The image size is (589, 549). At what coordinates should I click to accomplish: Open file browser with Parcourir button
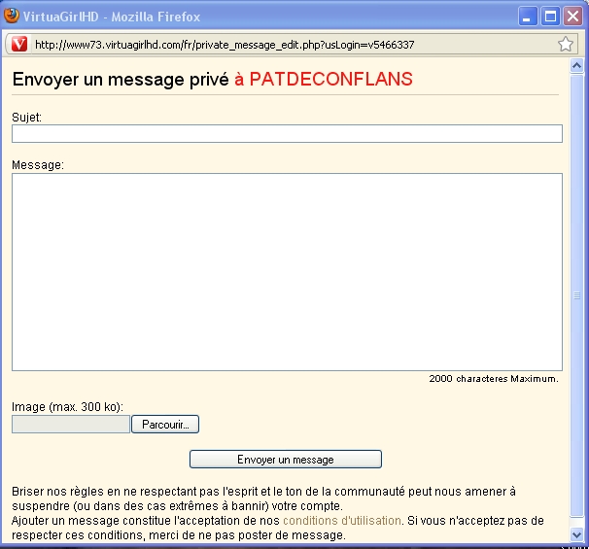coord(165,425)
